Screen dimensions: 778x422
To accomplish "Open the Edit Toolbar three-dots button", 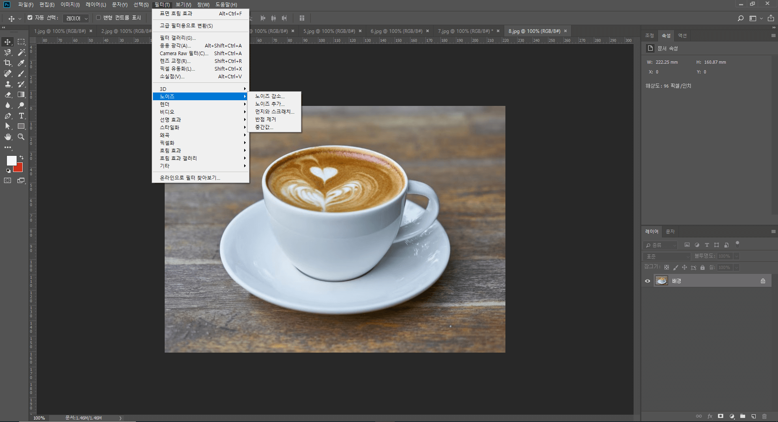I will (x=8, y=147).
